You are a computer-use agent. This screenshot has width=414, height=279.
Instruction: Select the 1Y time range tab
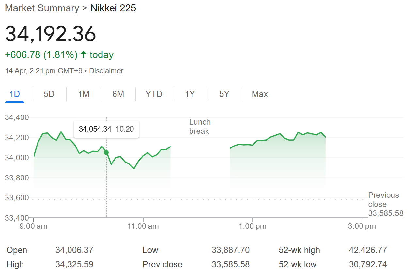point(190,94)
